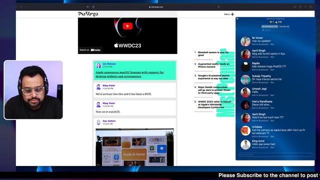Click the reload icon in the address bar
This screenshot has width=320, height=180.
click(x=218, y=7)
